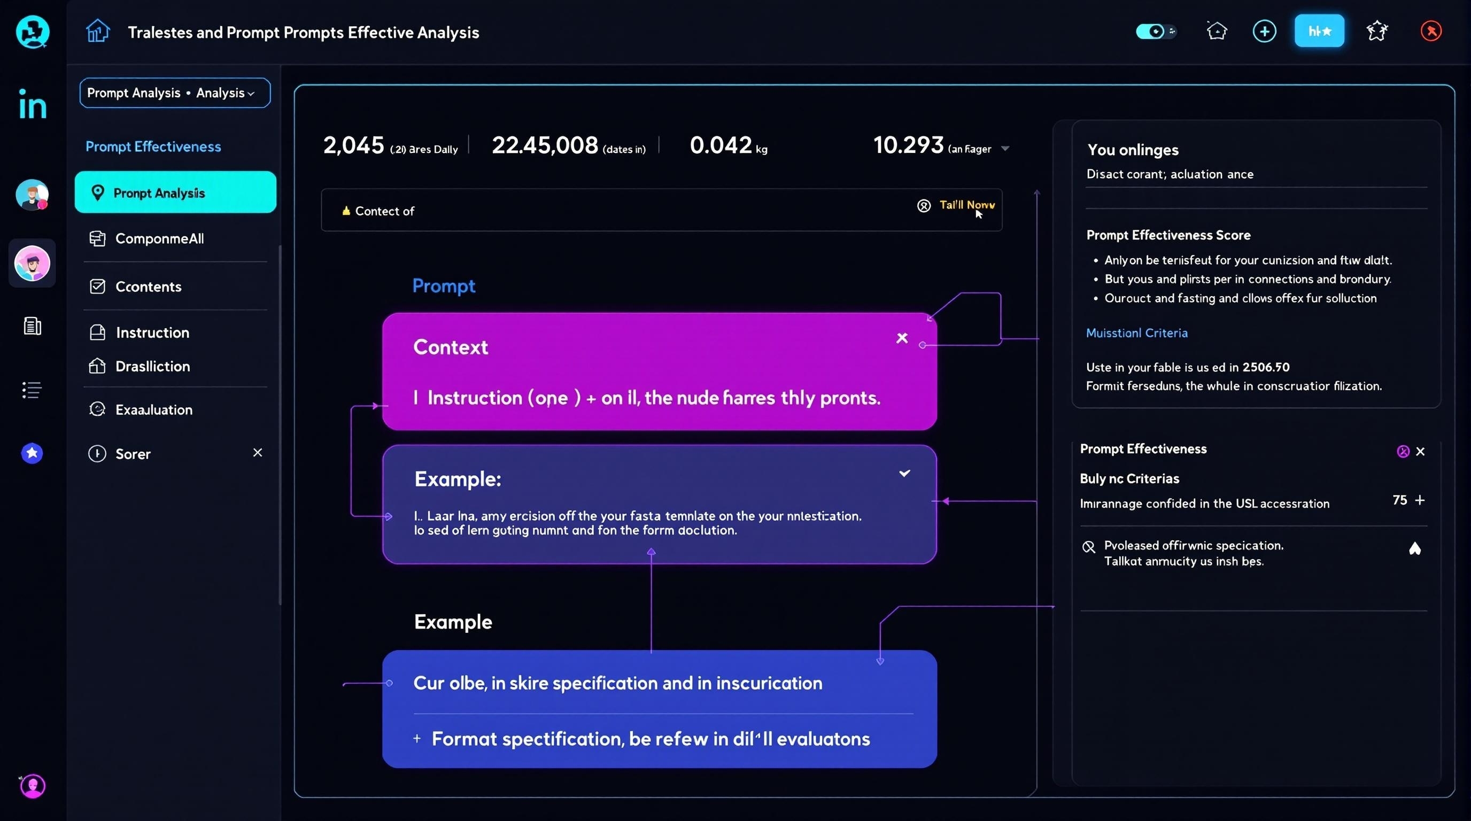The width and height of the screenshot is (1471, 821).
Task: Click the Sorer clock icon
Action: pos(97,454)
